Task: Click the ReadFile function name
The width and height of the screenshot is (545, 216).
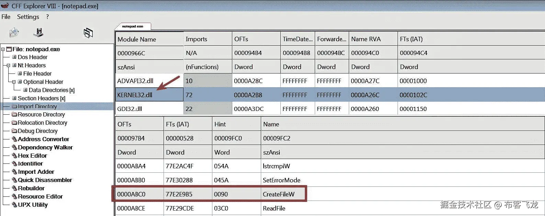Action: [x=274, y=208]
